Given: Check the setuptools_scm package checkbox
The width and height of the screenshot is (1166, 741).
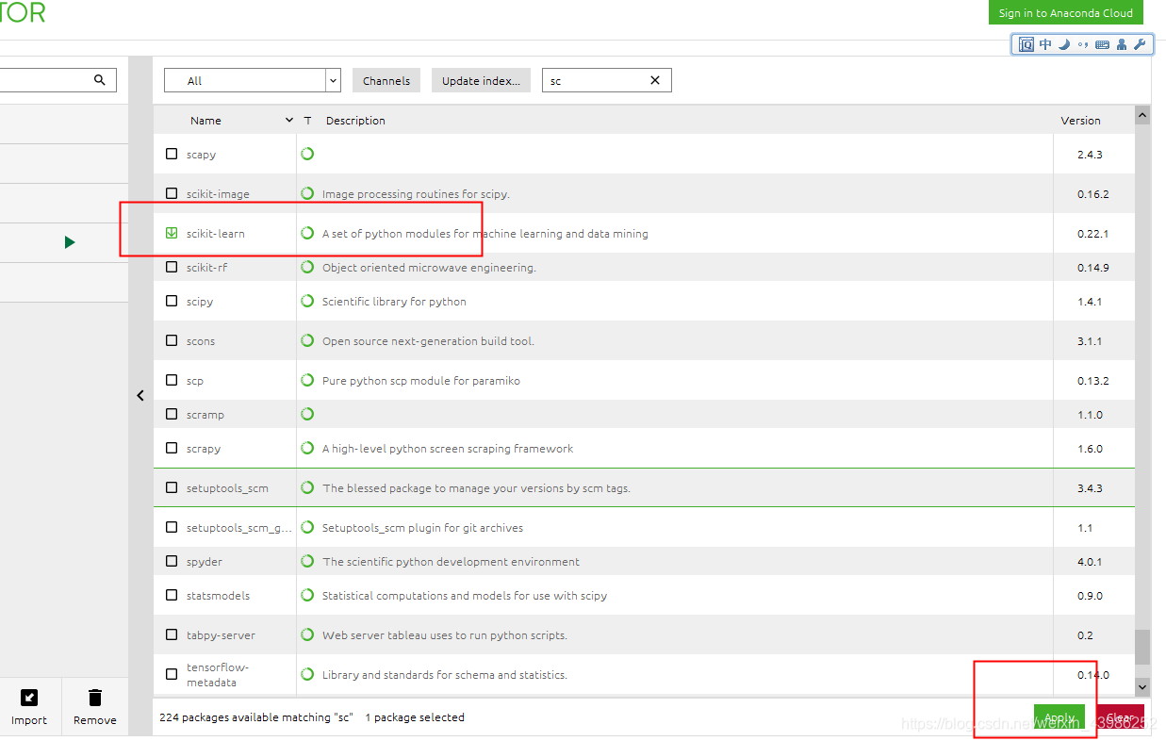Looking at the screenshot, I should pos(172,487).
